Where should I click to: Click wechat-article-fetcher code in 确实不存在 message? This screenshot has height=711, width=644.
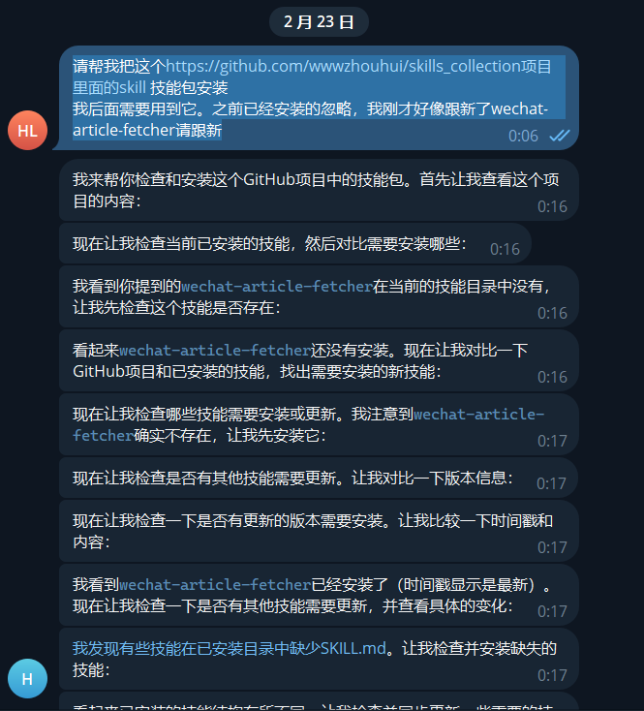[308, 425]
